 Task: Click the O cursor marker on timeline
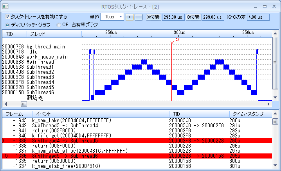pos(177,39)
